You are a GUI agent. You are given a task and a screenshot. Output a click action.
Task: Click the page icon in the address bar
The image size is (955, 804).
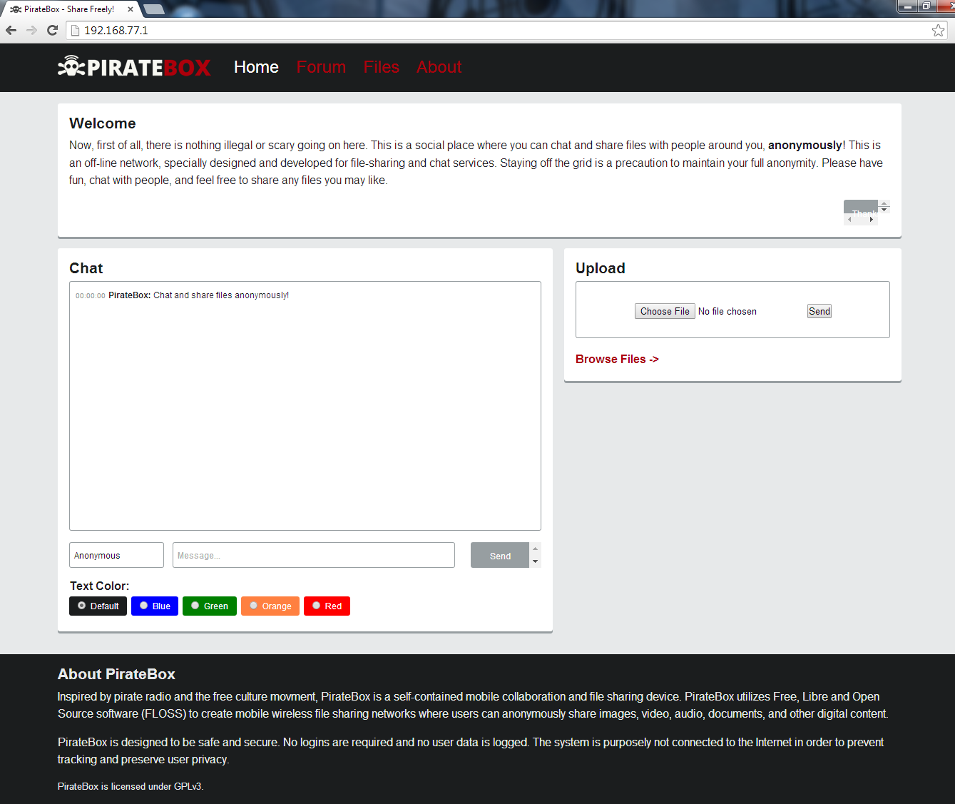(74, 31)
